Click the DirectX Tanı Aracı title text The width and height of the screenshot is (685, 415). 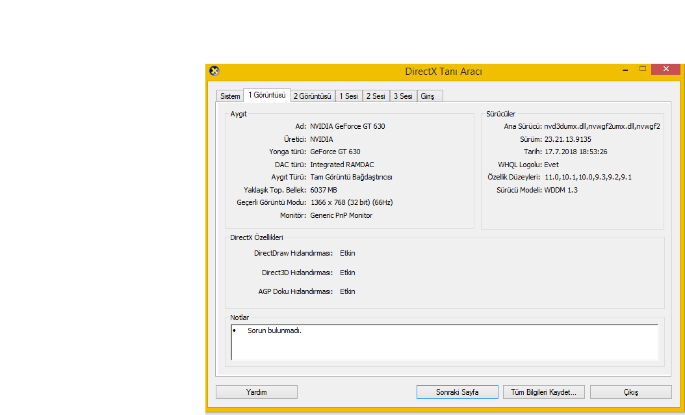(x=443, y=72)
